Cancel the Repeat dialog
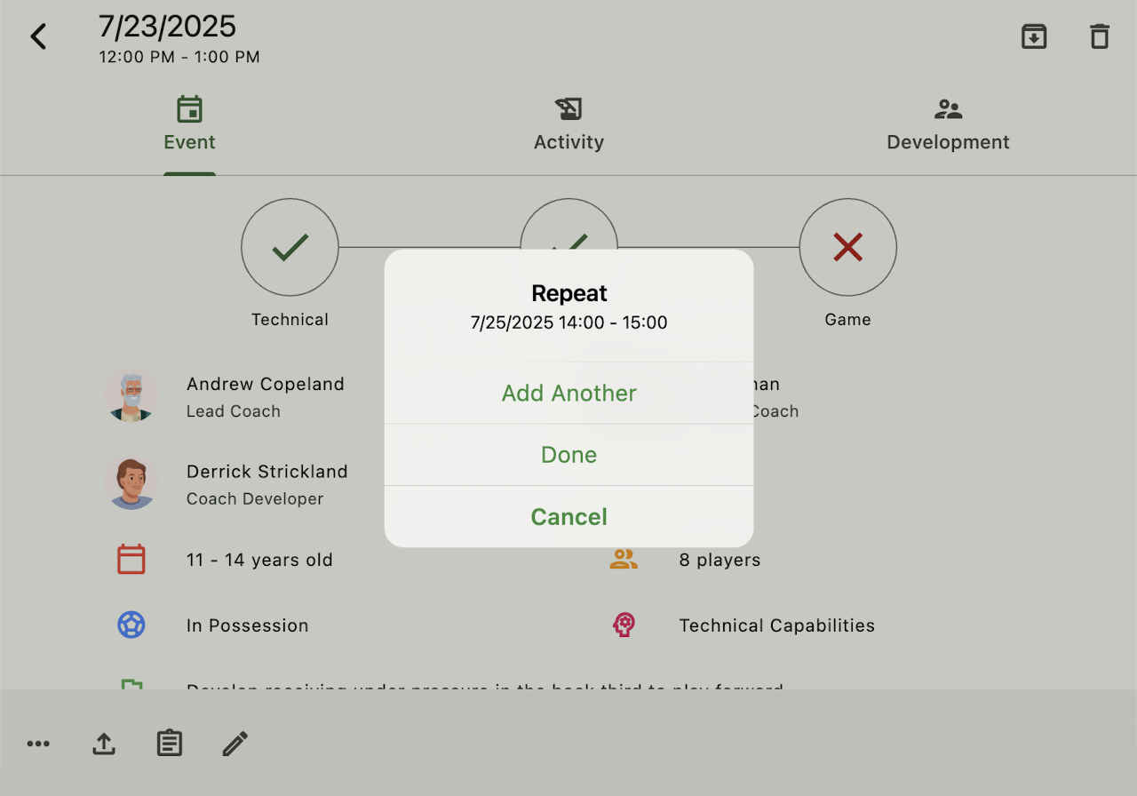This screenshot has height=796, width=1137. [568, 517]
